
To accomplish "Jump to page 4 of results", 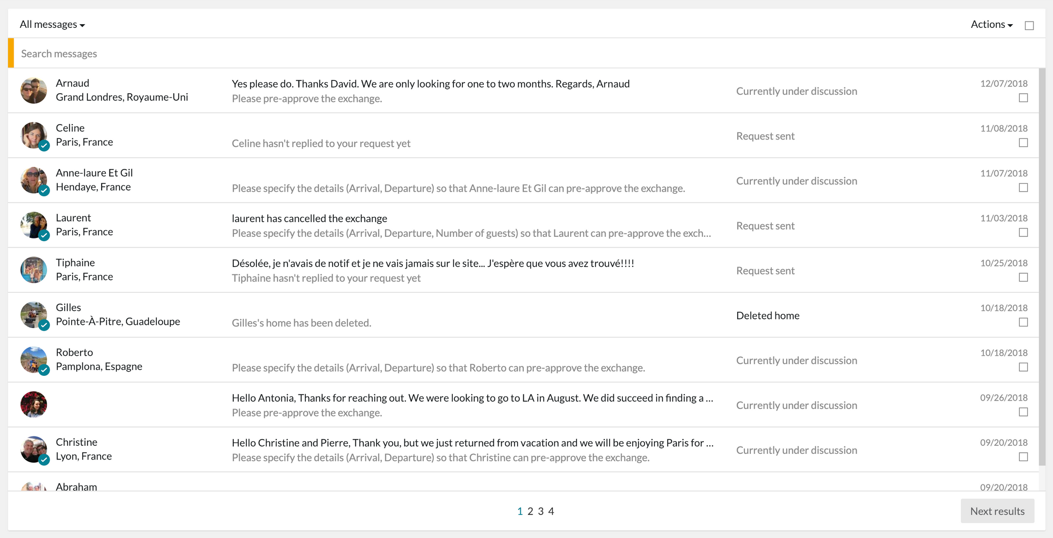I will coord(551,511).
